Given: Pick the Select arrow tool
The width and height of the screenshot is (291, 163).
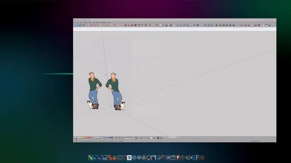Looking at the screenshot, I should [x=76, y=25].
